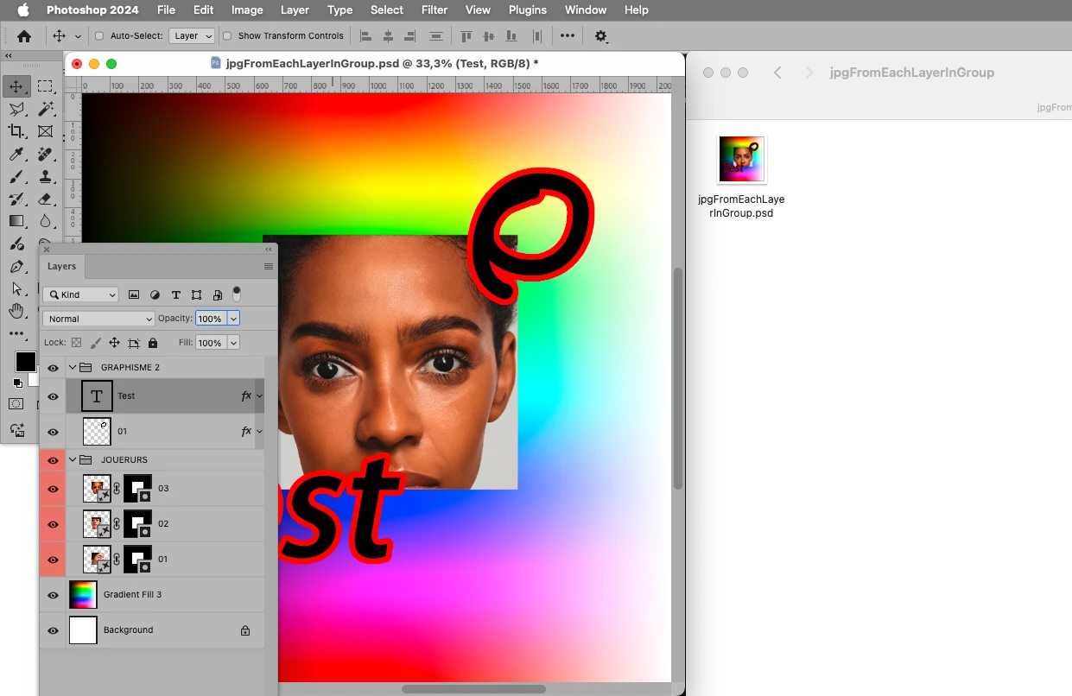
Task: Filter layers by pixel layers icon
Action: click(x=134, y=294)
